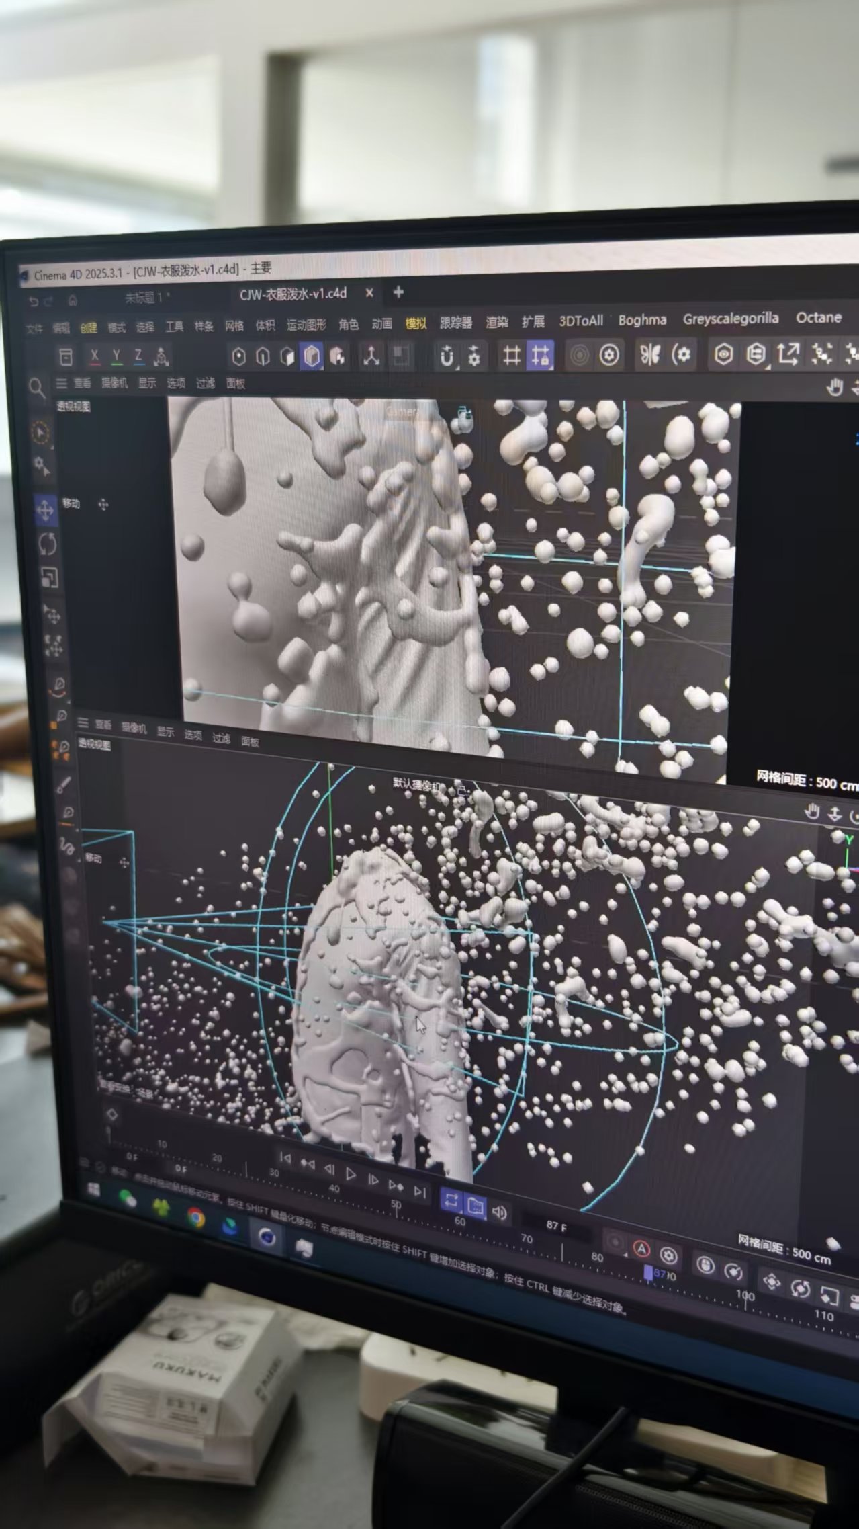859x1529 pixels.
Task: Toggle the X axis lock
Action: click(95, 356)
